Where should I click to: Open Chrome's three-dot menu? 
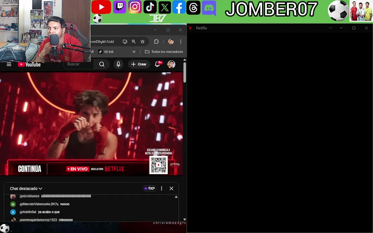pos(181,42)
